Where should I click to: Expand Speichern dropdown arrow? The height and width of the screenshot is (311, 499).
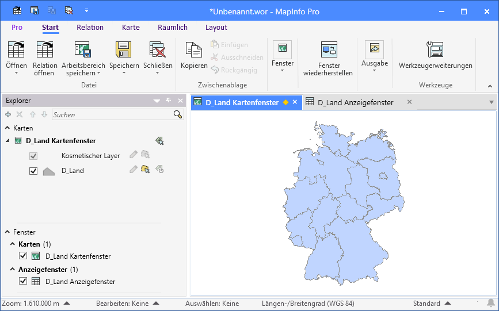pos(124,74)
